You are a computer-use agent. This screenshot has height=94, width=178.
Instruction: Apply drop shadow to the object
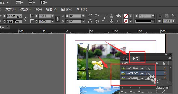pos(166,16)
